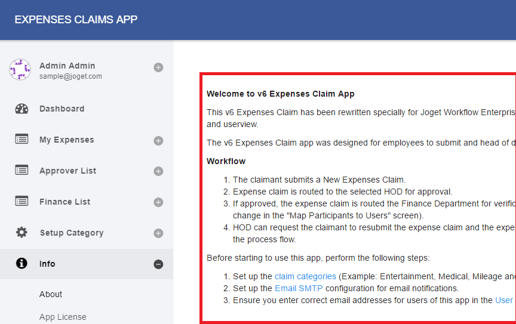
Task: Click the Info circle icon
Action: (x=21, y=264)
